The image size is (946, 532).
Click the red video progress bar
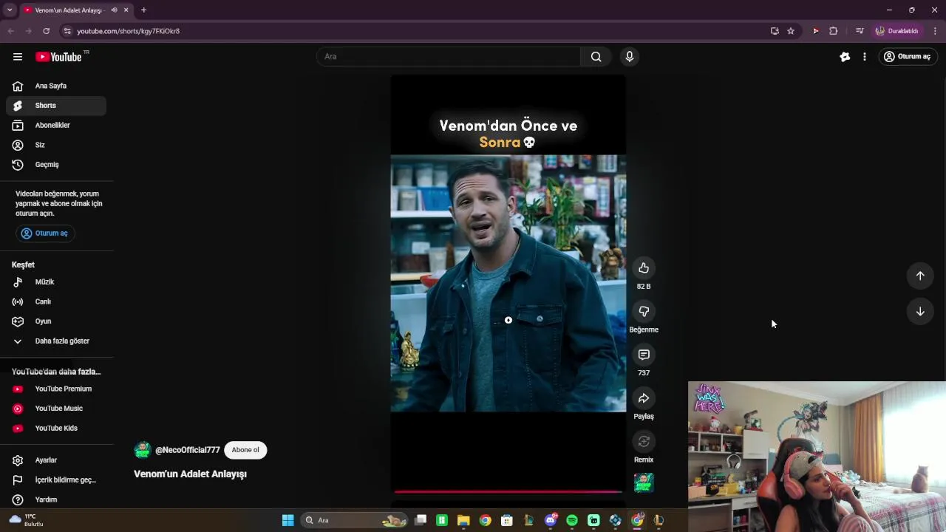(x=508, y=491)
